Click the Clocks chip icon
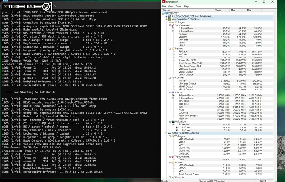Image resolution: width=285 pixels, height=182 pixels. (173, 92)
